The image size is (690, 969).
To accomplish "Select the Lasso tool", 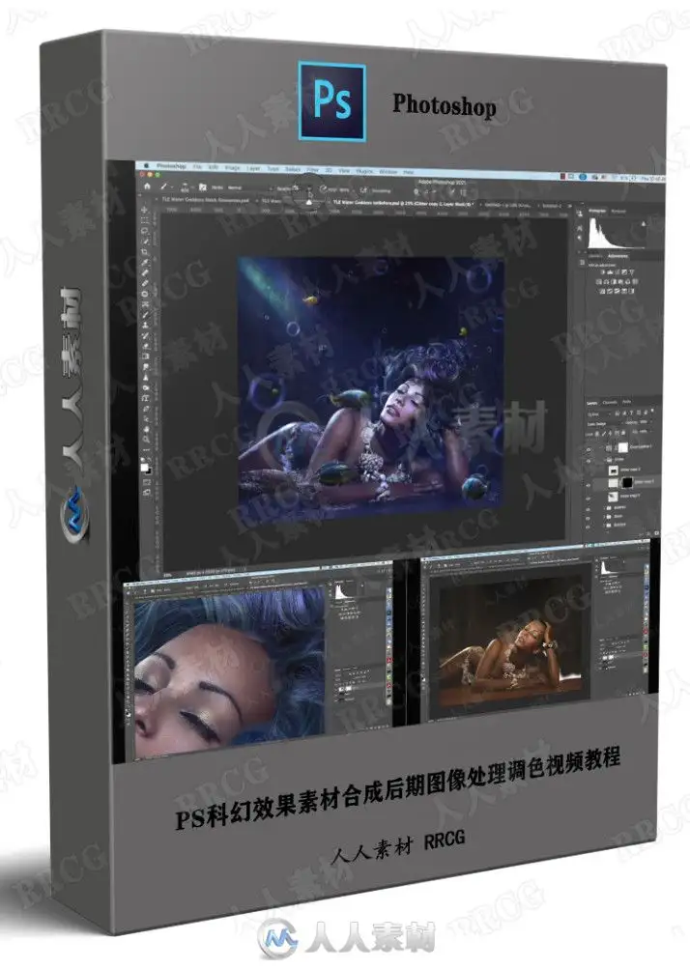I will click(x=144, y=231).
